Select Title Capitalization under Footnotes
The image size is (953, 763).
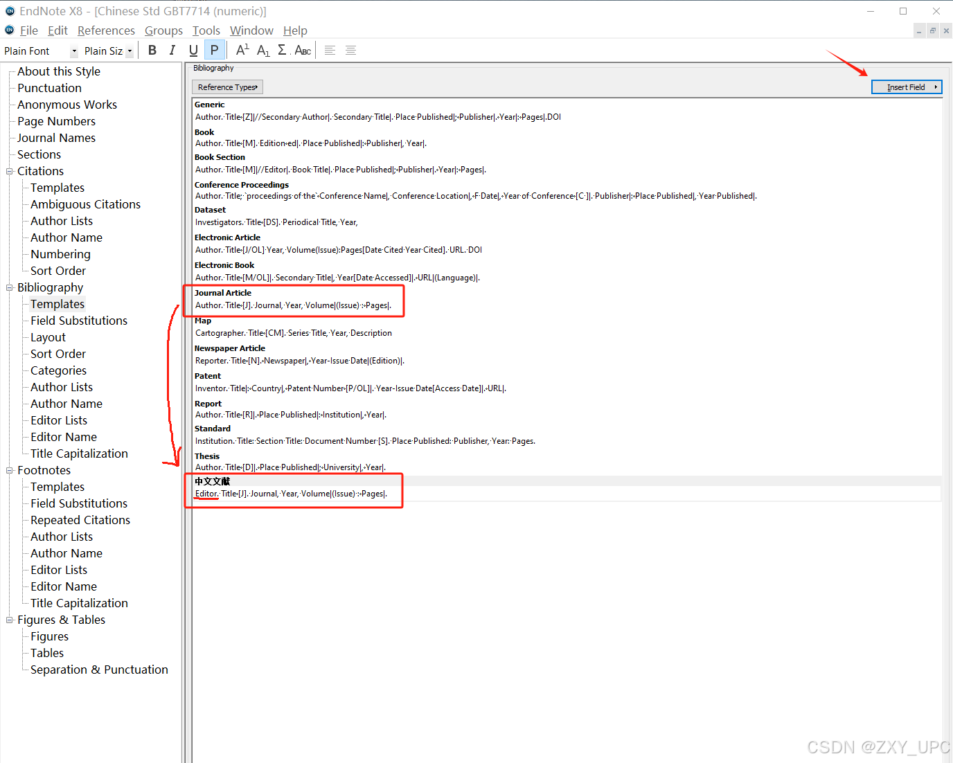(x=79, y=603)
